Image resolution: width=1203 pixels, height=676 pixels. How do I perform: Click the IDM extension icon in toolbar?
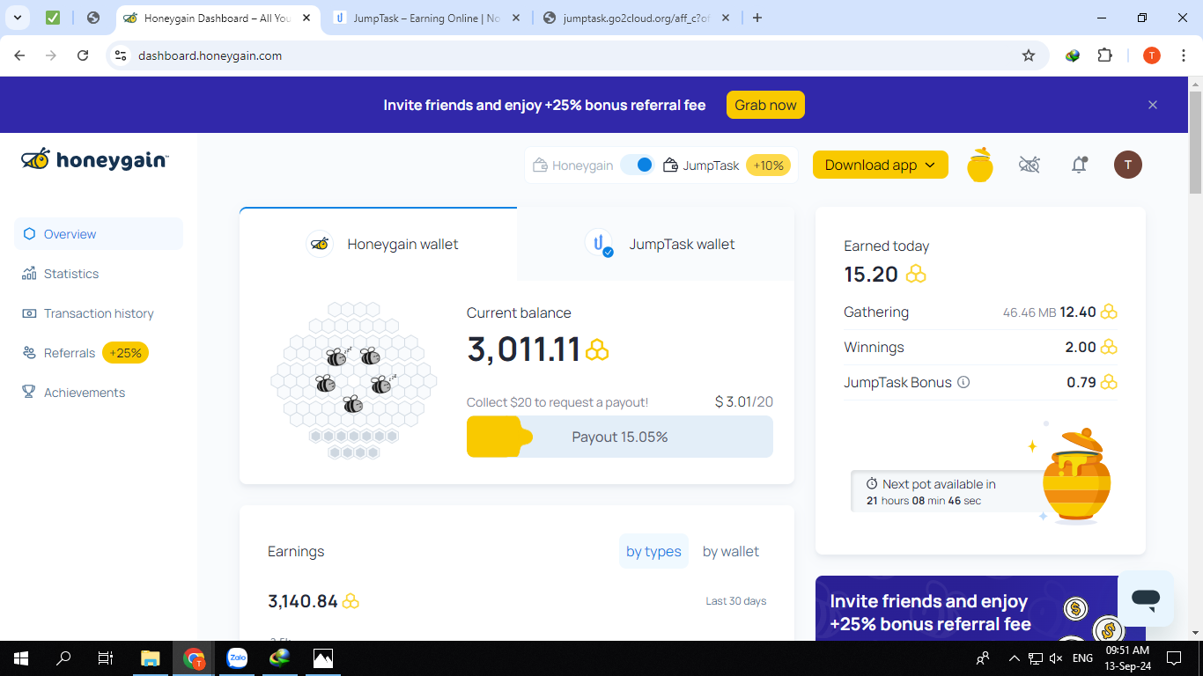1073,55
